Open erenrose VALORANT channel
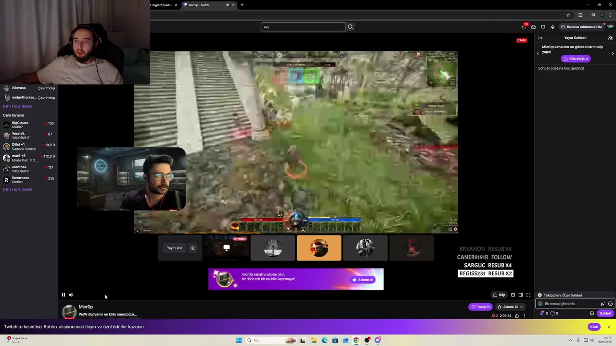 click(x=29, y=169)
